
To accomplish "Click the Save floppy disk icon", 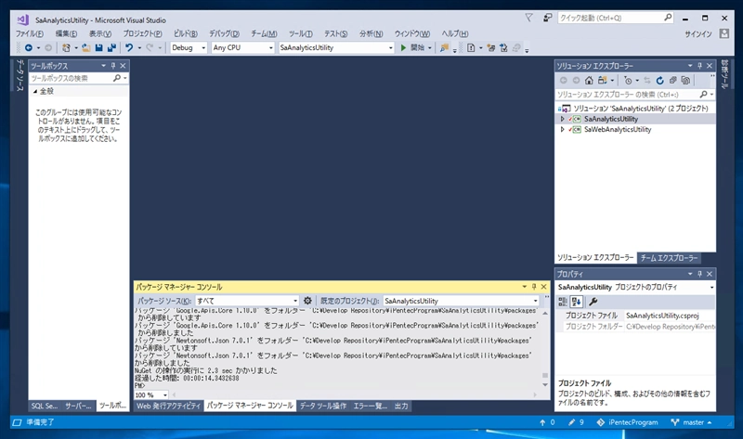I will pyautogui.click(x=98, y=48).
